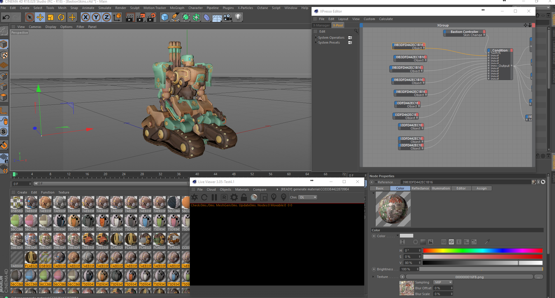The width and height of the screenshot is (555, 298).
Task: Open Edit Render Settings icon
Action: [x=151, y=17]
